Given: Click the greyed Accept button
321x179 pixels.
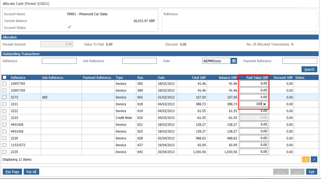Looking at the screenshot, I should pyautogui.click(x=281, y=172).
